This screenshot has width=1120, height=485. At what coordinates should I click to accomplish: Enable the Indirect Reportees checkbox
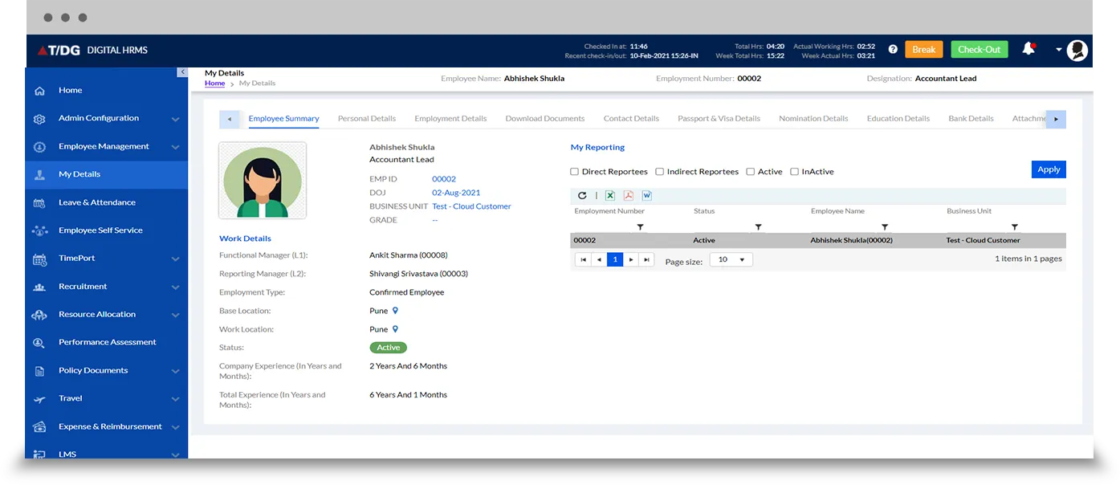(660, 172)
